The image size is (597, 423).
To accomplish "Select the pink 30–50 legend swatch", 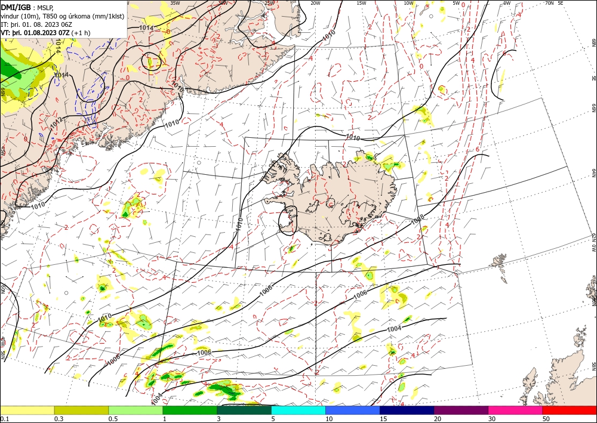I will point(516,410).
